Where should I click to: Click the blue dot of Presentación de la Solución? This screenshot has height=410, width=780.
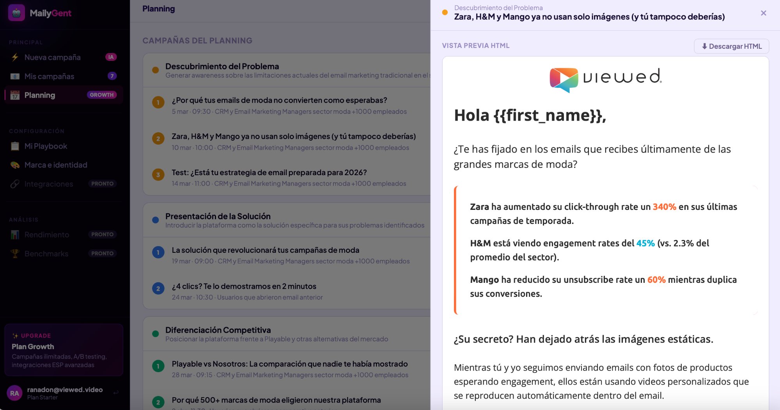click(155, 220)
